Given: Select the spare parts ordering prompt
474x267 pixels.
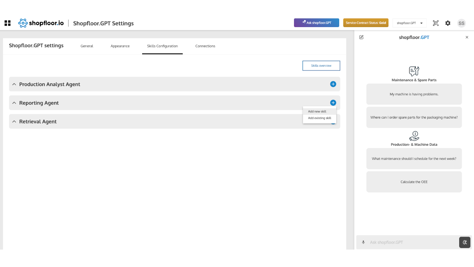Looking at the screenshot, I should coord(414,117).
